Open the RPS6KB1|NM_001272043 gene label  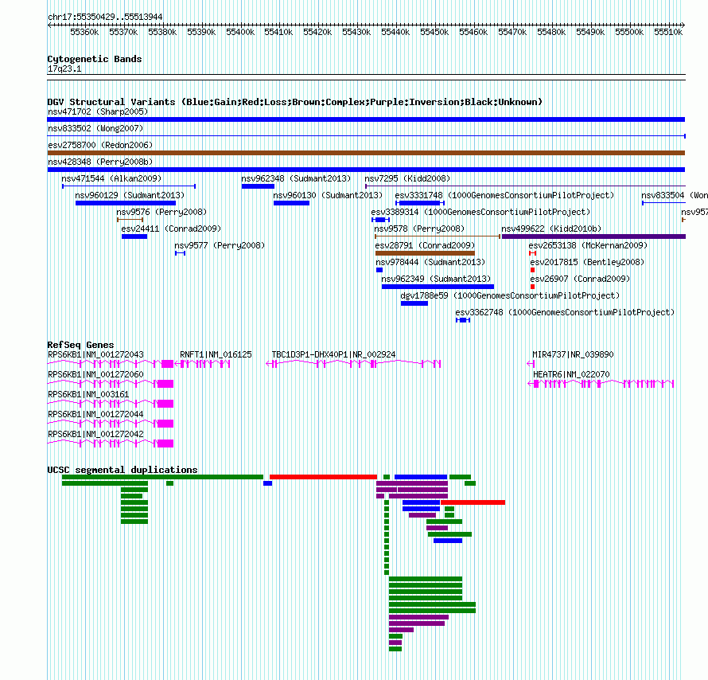pos(95,354)
